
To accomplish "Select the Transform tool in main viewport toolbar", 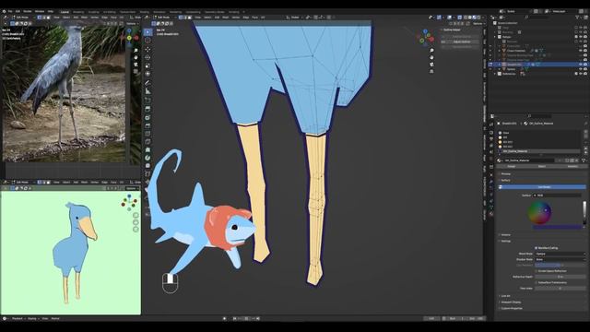I will pyautogui.click(x=147, y=74).
